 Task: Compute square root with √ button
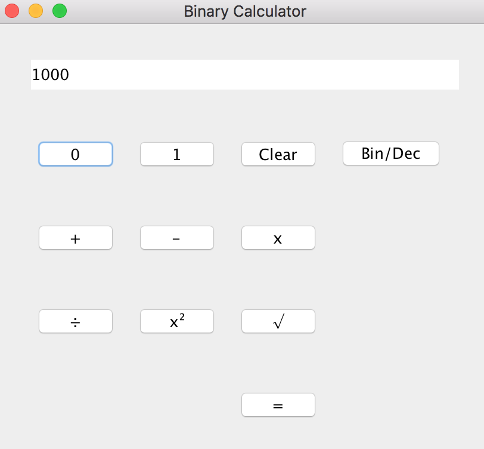pos(278,321)
